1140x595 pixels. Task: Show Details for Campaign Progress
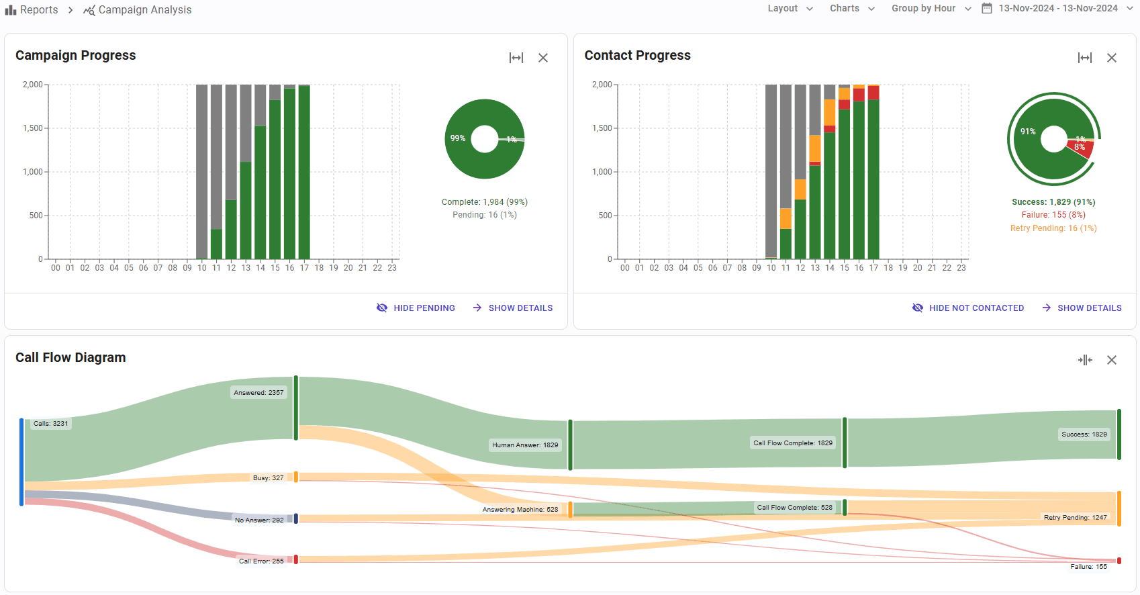click(513, 308)
